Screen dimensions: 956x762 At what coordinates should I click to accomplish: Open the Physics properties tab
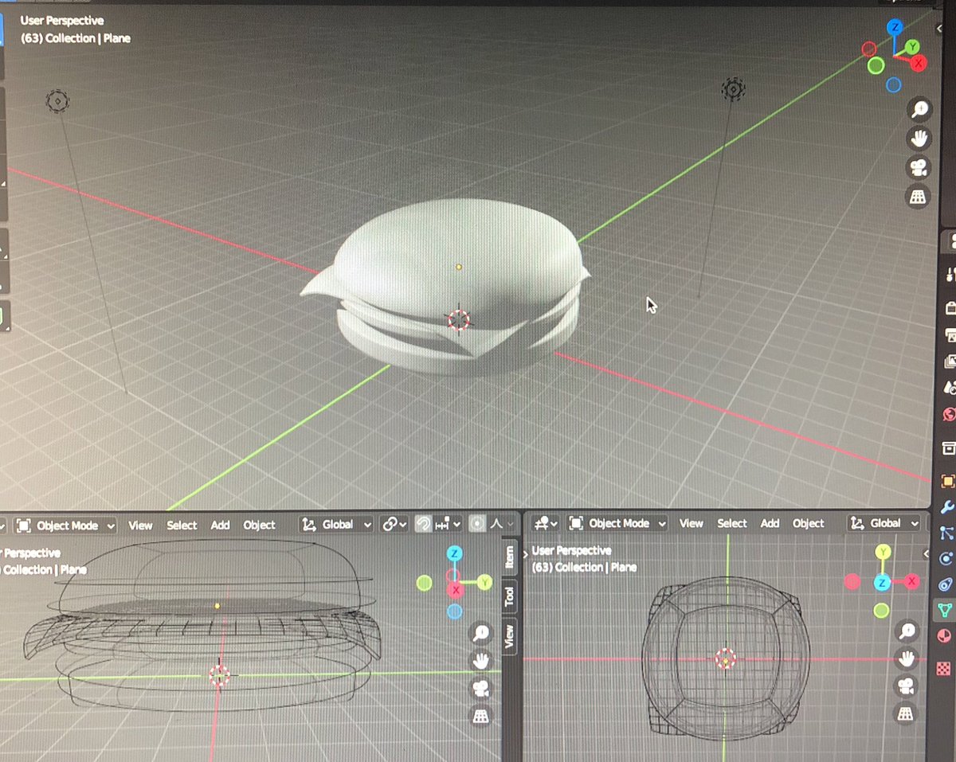click(946, 559)
